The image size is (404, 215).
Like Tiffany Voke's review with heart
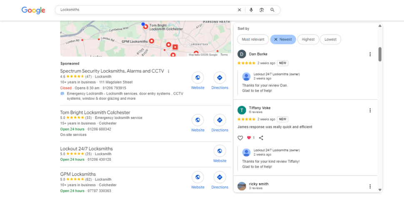pyautogui.click(x=240, y=138)
